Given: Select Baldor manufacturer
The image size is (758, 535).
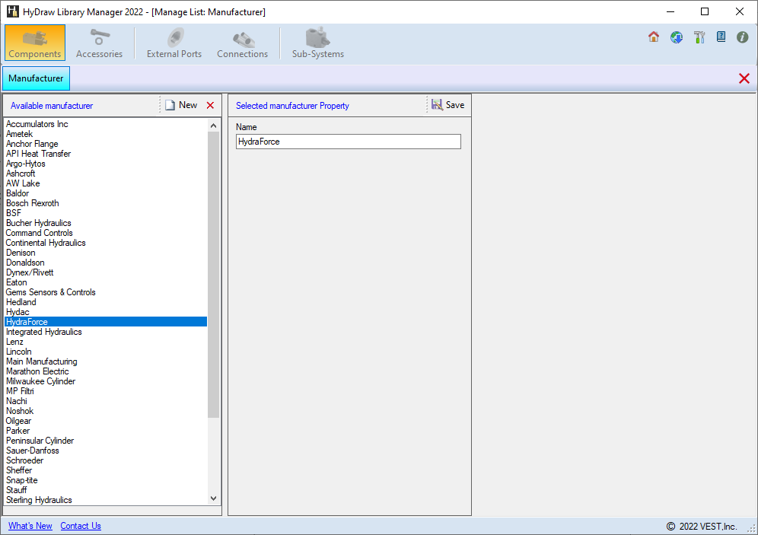Looking at the screenshot, I should (x=106, y=193).
